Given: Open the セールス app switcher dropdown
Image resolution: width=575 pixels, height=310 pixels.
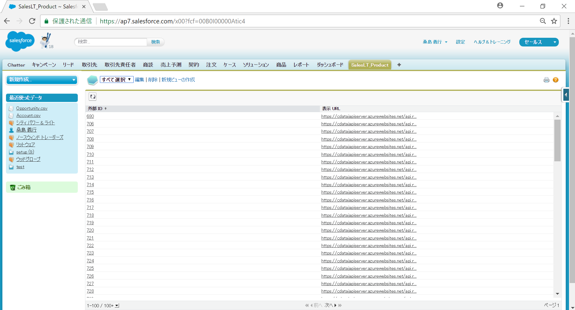Looking at the screenshot, I should point(538,42).
